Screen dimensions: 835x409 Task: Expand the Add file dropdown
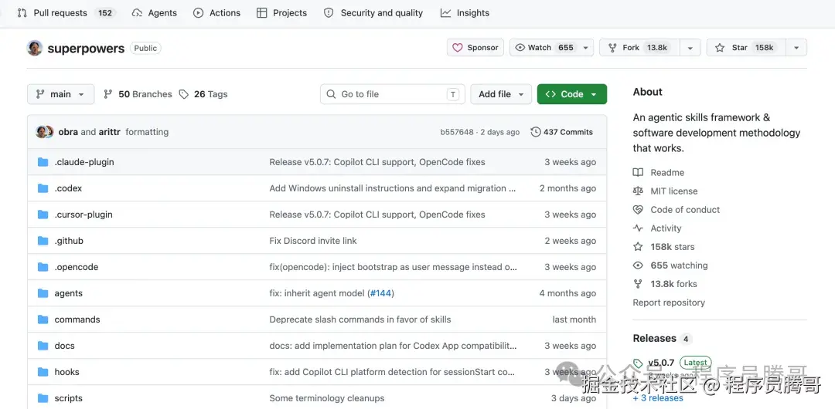click(501, 94)
